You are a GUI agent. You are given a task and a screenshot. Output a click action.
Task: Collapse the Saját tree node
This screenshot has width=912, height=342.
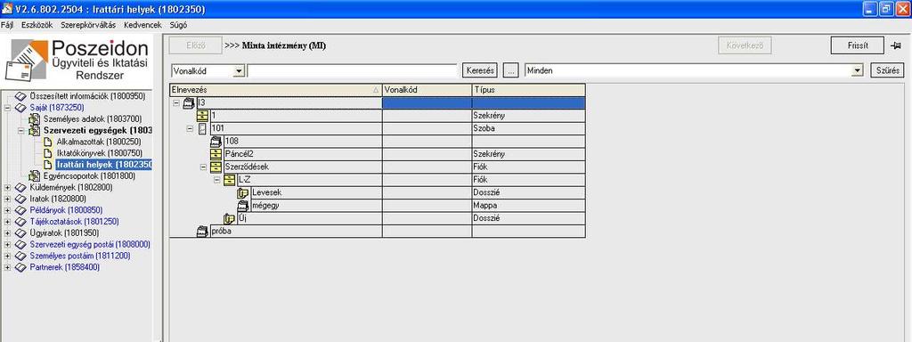[x=7, y=108]
